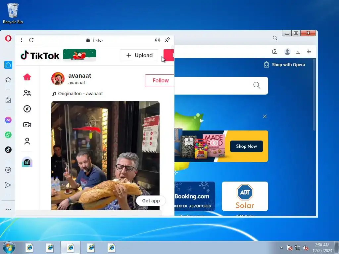
Task: Open TikTok Profile person icon
Action: point(27,141)
